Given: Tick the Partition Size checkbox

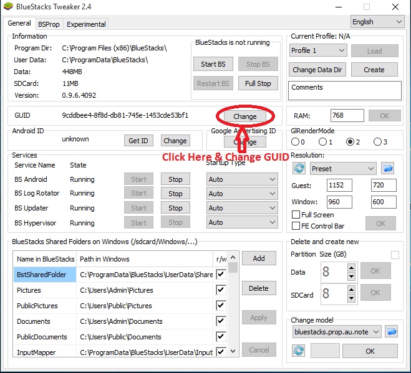Looking at the screenshot, I should [x=395, y=255].
